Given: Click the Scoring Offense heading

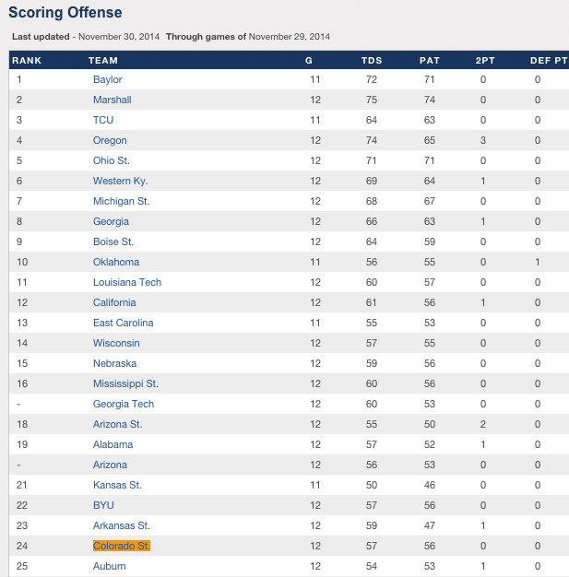Looking at the screenshot, I should (x=65, y=13).
